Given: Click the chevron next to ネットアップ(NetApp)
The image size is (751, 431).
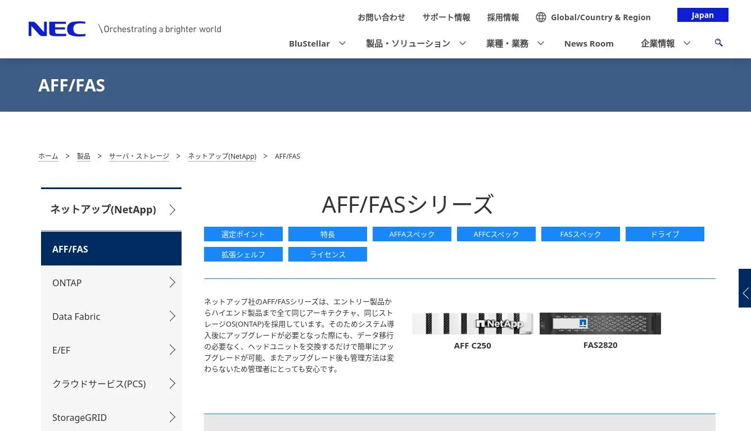Looking at the screenshot, I should (173, 210).
